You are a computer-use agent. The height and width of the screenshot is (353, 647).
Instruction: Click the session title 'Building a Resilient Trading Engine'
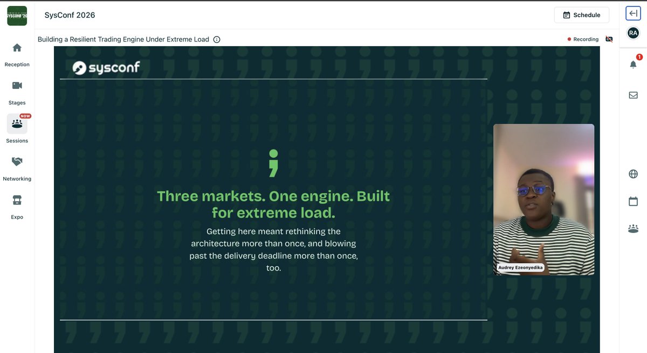point(123,39)
